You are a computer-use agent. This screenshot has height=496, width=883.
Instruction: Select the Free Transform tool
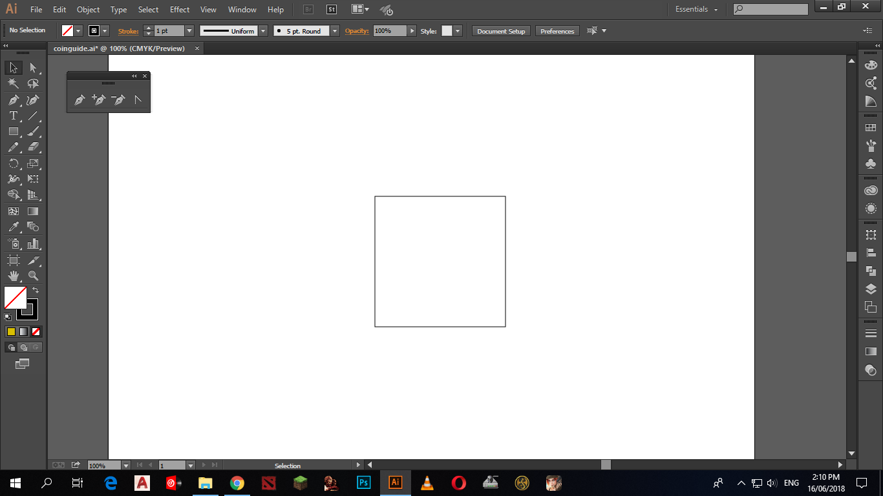(x=33, y=179)
